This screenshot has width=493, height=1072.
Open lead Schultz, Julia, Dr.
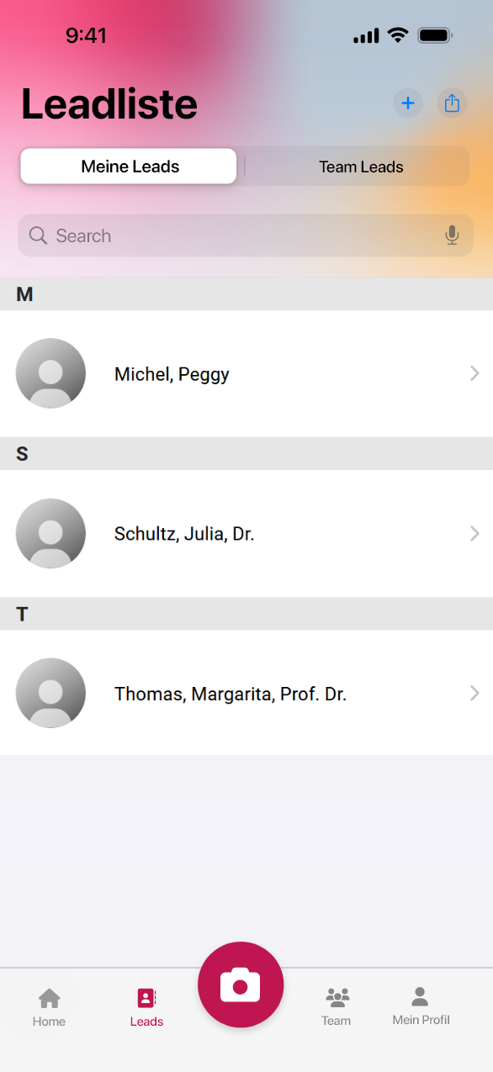246,533
